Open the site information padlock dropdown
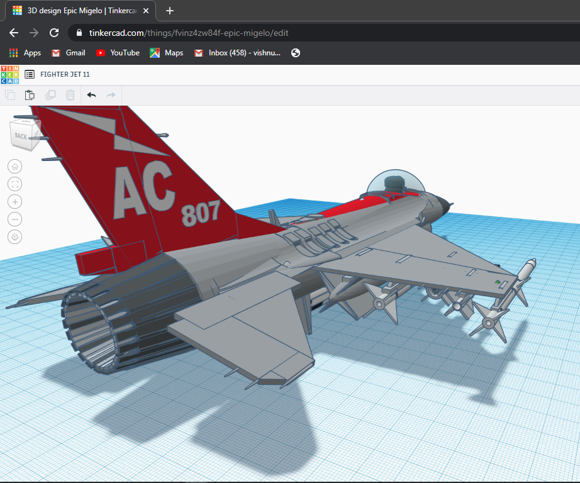The height and width of the screenshot is (483, 580). [x=79, y=33]
